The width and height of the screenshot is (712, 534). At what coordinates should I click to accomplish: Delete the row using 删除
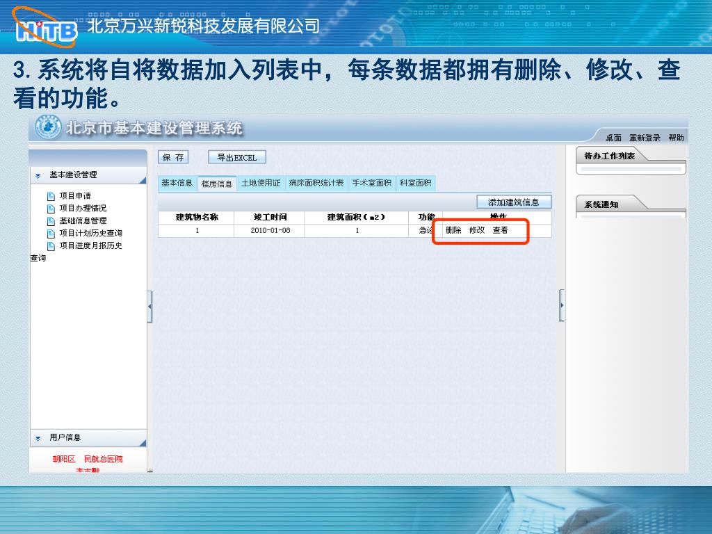click(453, 230)
